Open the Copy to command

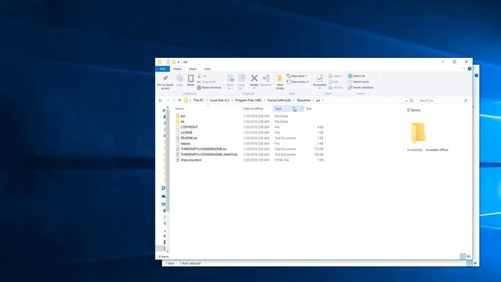242,81
